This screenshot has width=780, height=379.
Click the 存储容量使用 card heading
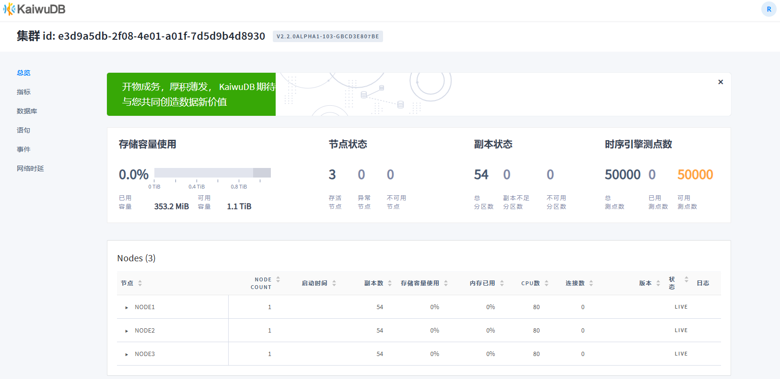click(x=148, y=145)
